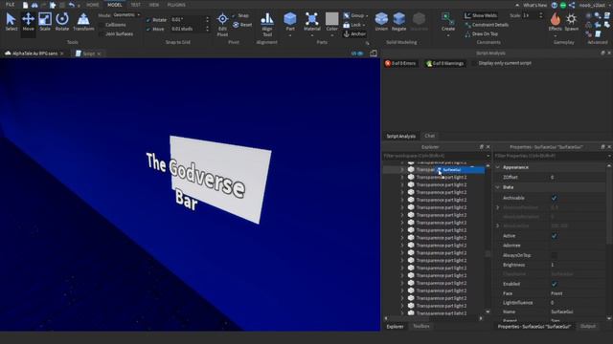Click the red errors filter icon

(x=388, y=63)
